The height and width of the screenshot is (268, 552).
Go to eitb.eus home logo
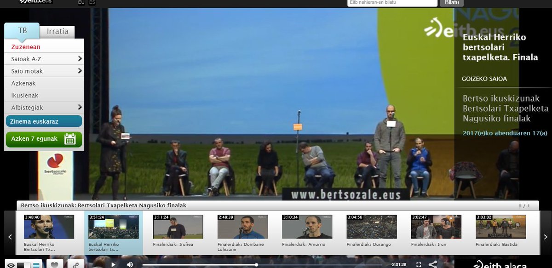point(36,2)
